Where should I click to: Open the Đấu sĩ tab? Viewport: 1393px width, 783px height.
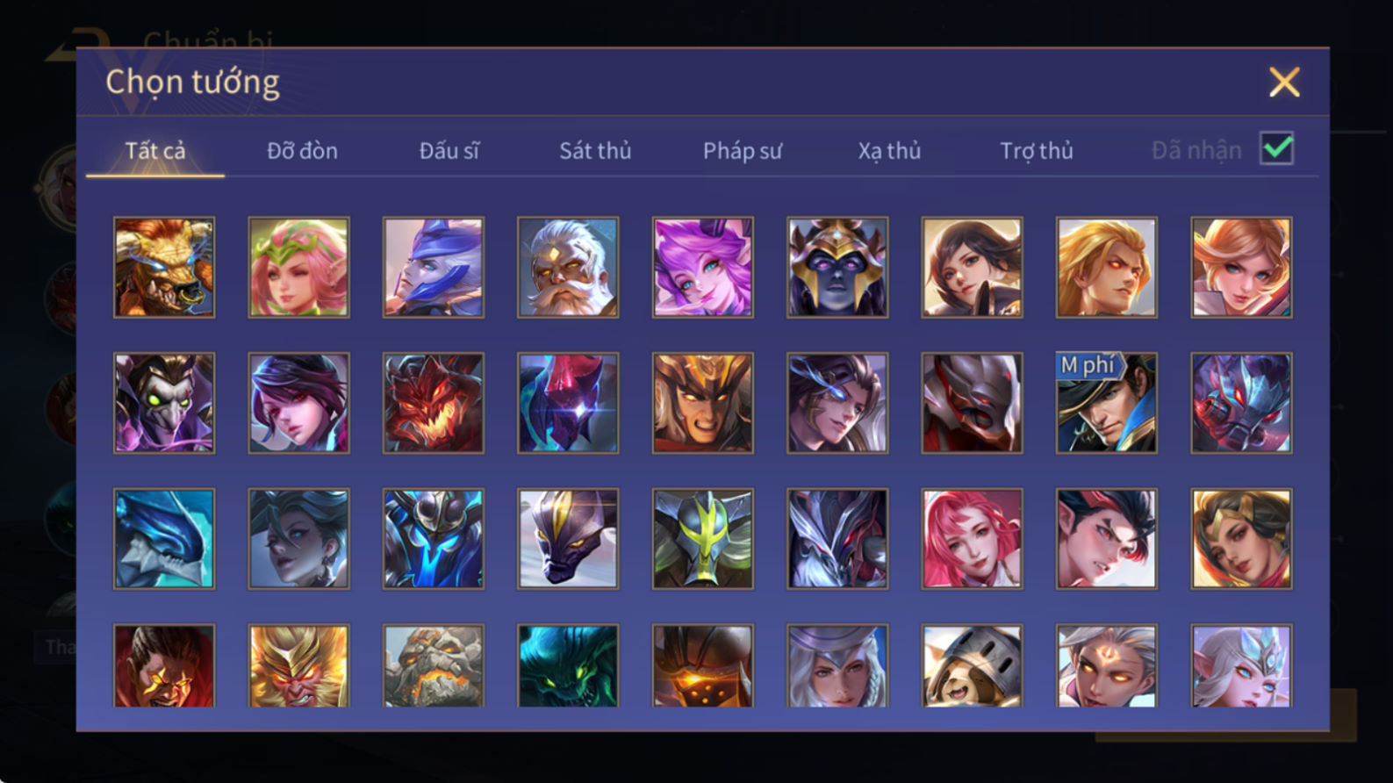click(449, 151)
